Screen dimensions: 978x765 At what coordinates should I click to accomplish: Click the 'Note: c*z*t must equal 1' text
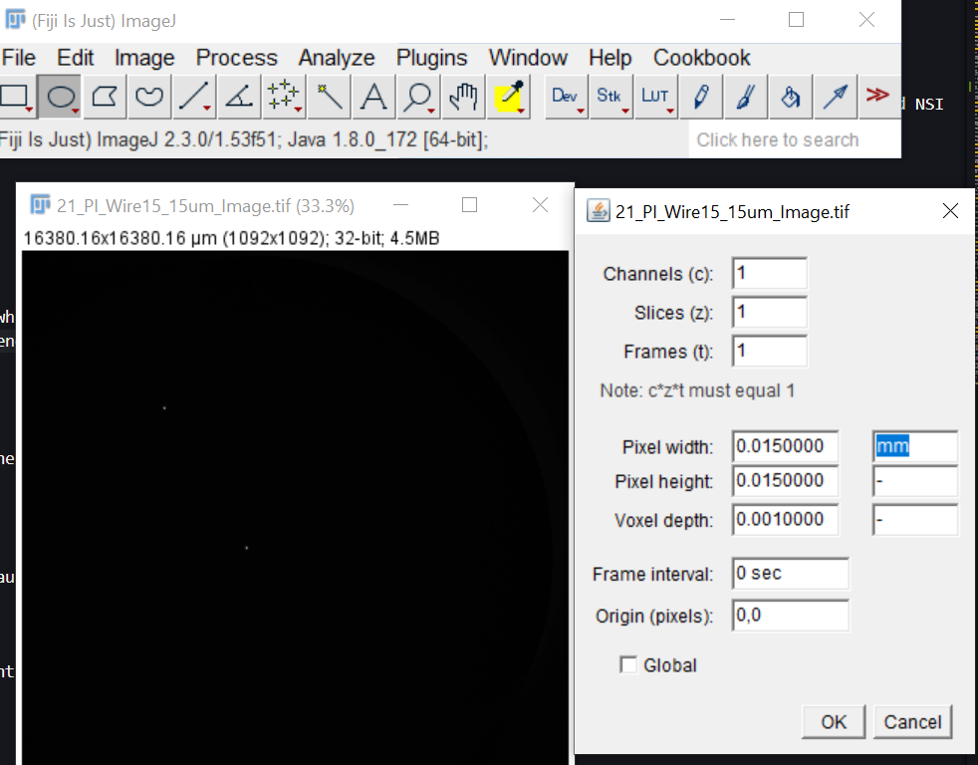(697, 390)
